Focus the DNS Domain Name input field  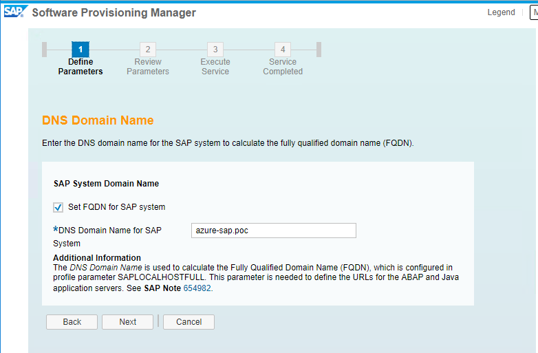pos(273,231)
